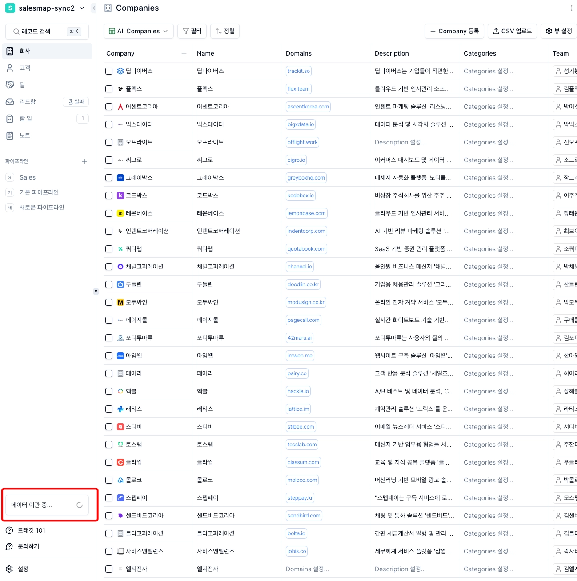Click the 몰로코 company logo icon
577x581 pixels.
click(x=120, y=480)
